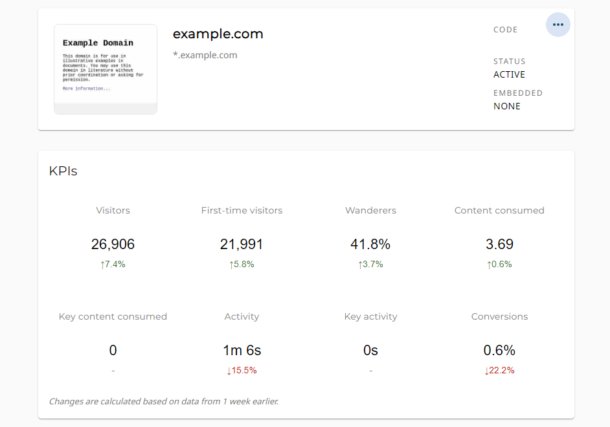Click the Conversions 22.2% decrease indicator
This screenshot has height=427, width=610.
pos(499,370)
